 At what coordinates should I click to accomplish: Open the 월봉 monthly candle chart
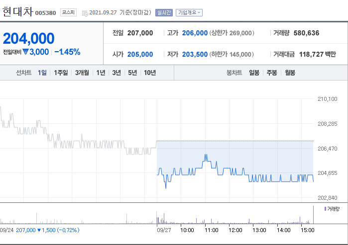[290, 73]
